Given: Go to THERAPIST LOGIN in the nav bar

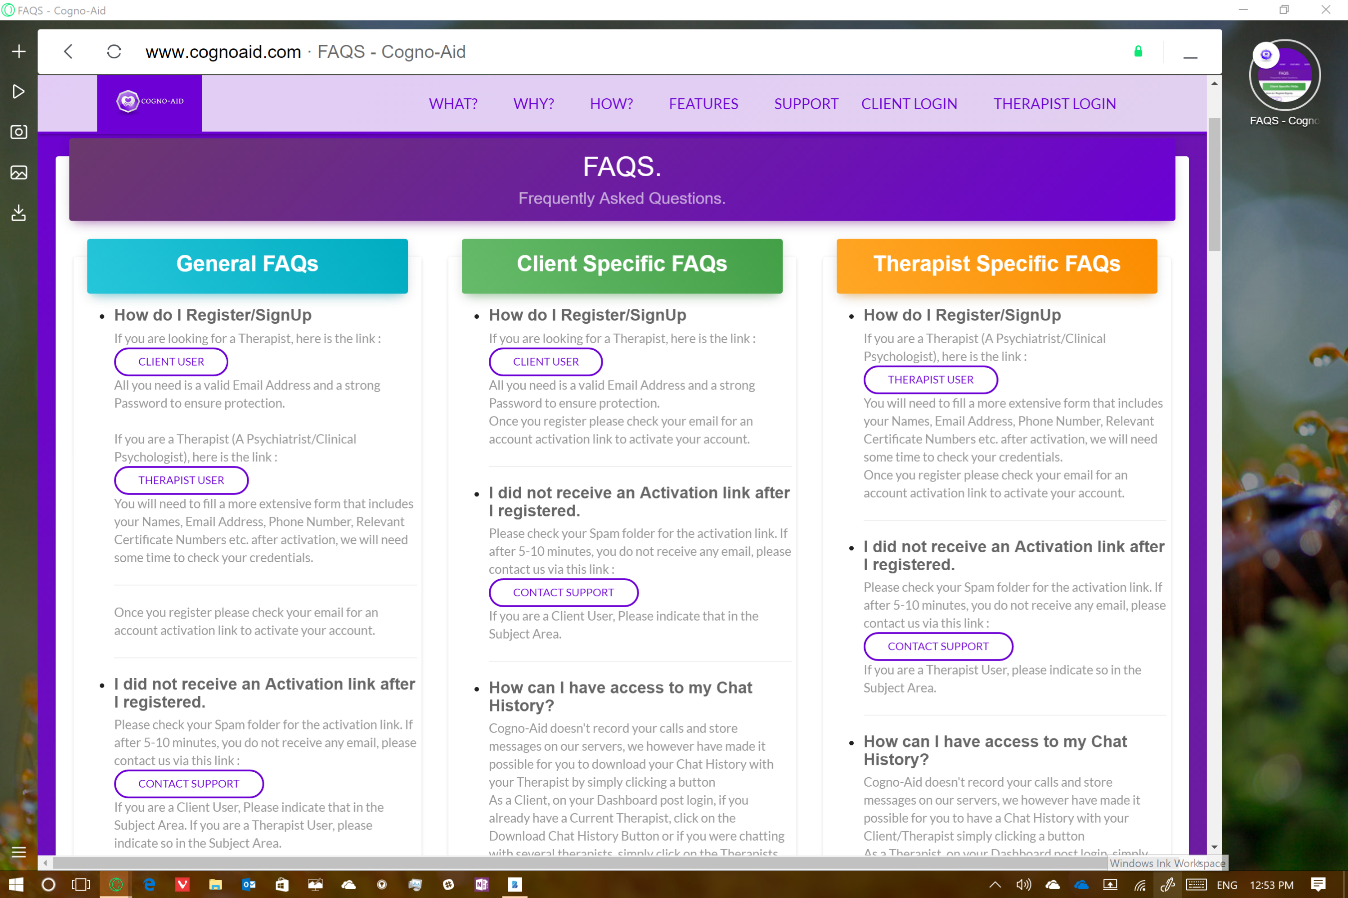Looking at the screenshot, I should pos(1054,104).
